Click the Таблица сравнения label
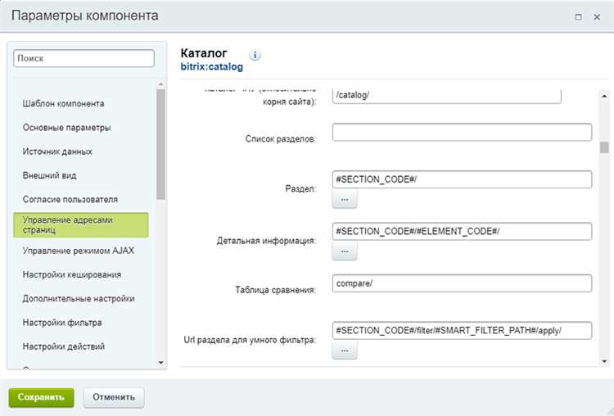Image resolution: width=614 pixels, height=416 pixels. (x=275, y=290)
